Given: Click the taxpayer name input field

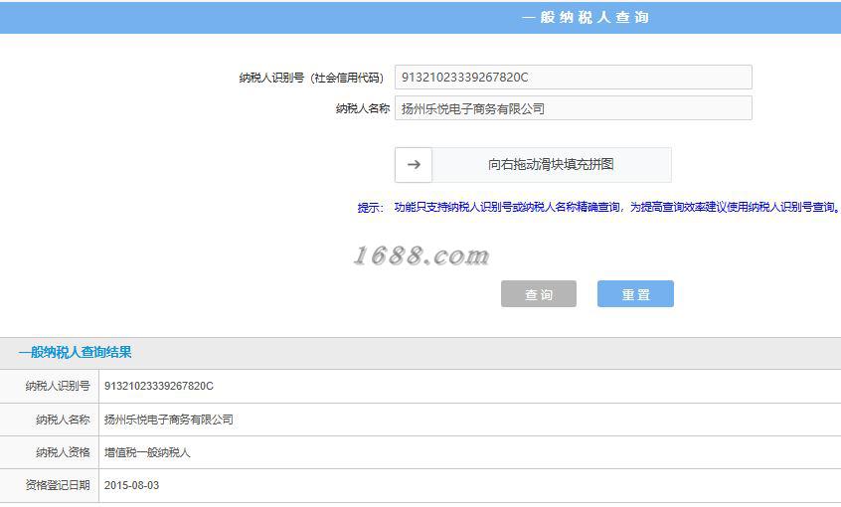Looking at the screenshot, I should tap(574, 108).
